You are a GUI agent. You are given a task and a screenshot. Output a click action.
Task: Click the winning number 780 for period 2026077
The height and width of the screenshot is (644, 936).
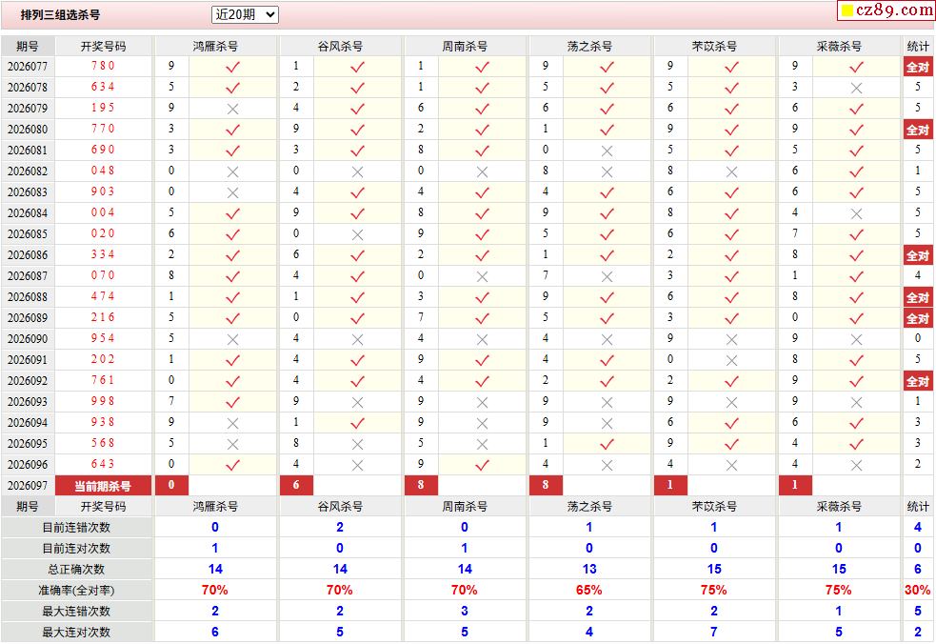103,67
